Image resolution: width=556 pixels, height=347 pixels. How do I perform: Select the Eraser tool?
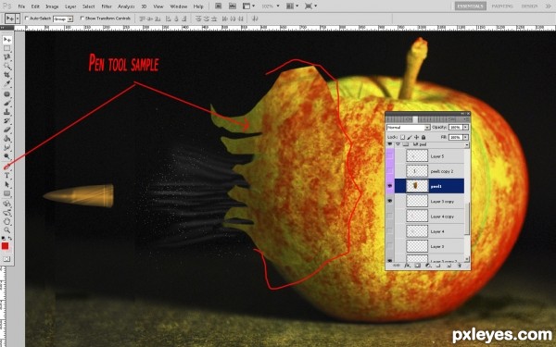click(x=7, y=130)
